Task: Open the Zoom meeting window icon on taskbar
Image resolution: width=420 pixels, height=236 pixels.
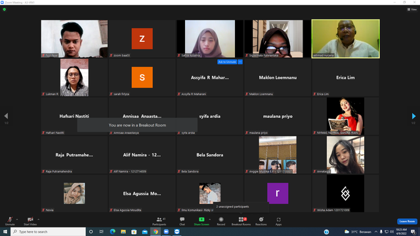Action: point(177,231)
